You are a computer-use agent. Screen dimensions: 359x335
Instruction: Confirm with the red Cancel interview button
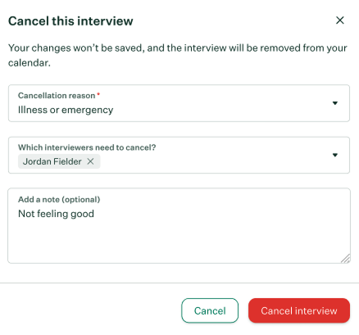point(299,310)
